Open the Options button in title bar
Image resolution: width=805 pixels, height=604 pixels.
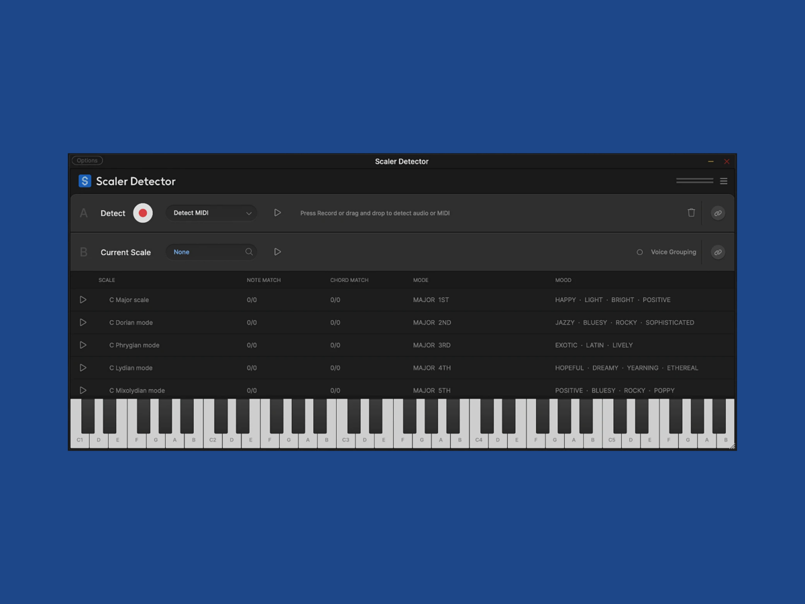click(87, 160)
